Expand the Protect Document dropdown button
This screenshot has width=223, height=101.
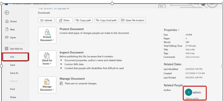[47, 35]
